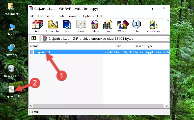
Task: Click the title bar help question mark
Action: tap(153, 8)
